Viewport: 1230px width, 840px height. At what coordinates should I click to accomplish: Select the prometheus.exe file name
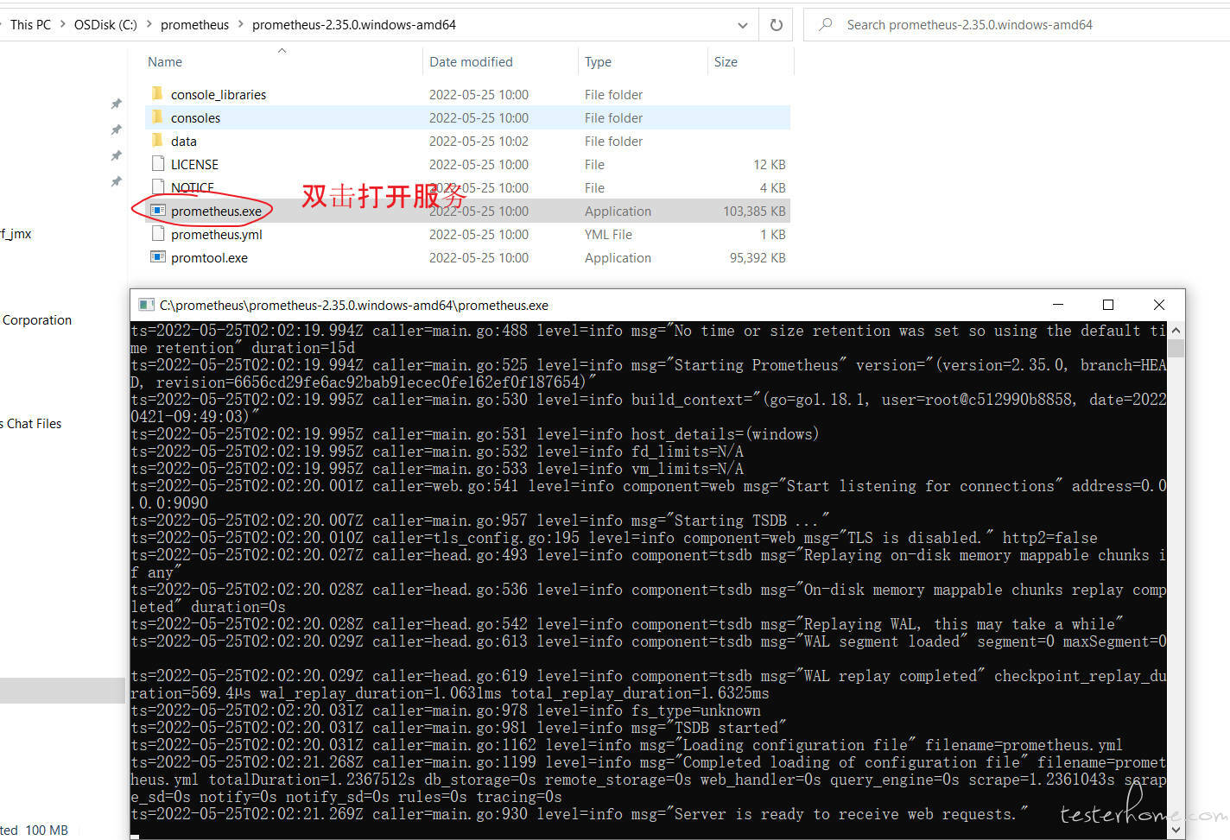tap(216, 211)
